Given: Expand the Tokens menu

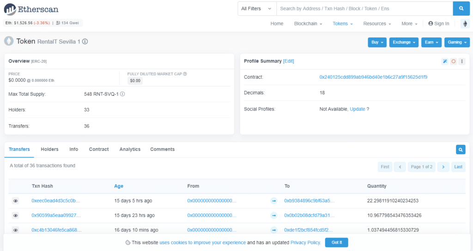Looking at the screenshot, I should (343, 24).
